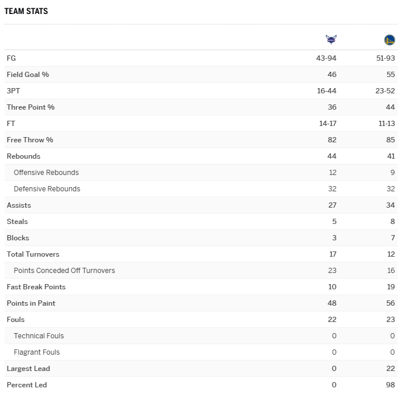This screenshot has height=399, width=404.
Task: Select the Three Point % row label
Action: point(30,107)
